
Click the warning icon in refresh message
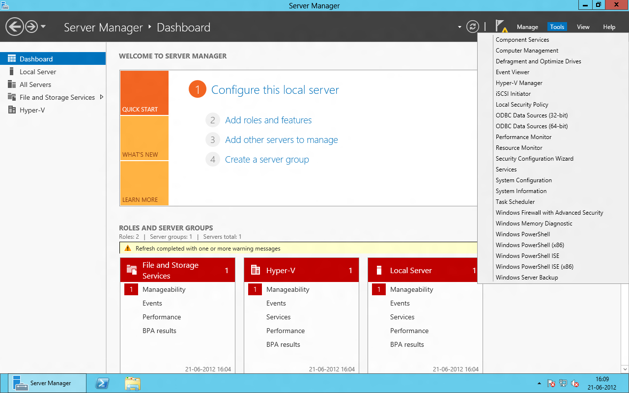[x=128, y=249]
